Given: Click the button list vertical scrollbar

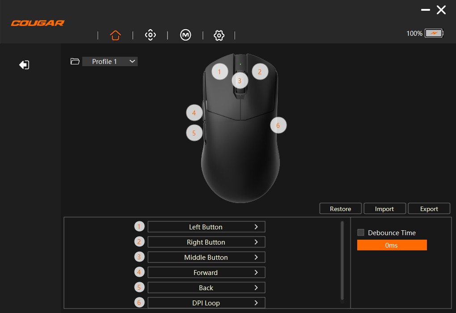Looking at the screenshot, I should (x=342, y=260).
